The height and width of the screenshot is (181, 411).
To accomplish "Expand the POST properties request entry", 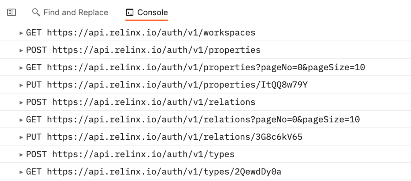I will (x=21, y=50).
